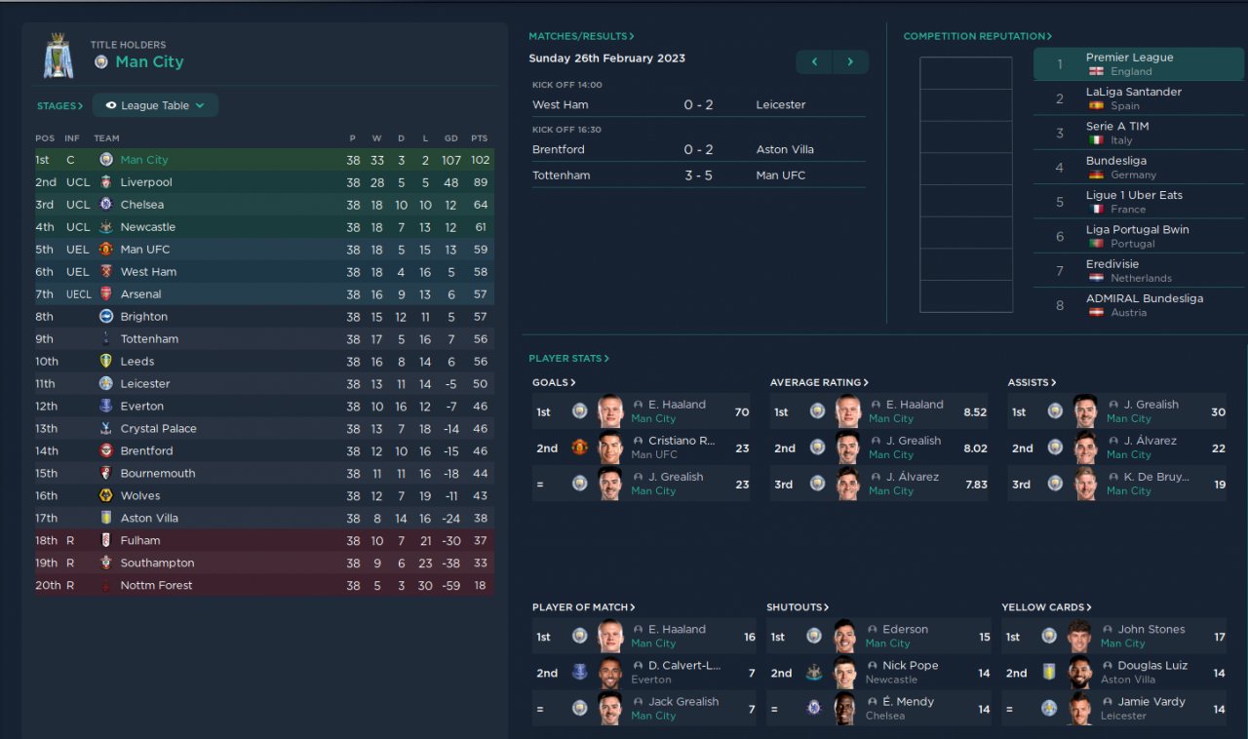Image resolution: width=1248 pixels, height=739 pixels.
Task: Select the German Bundesliga in reputation list
Action: click(1139, 168)
